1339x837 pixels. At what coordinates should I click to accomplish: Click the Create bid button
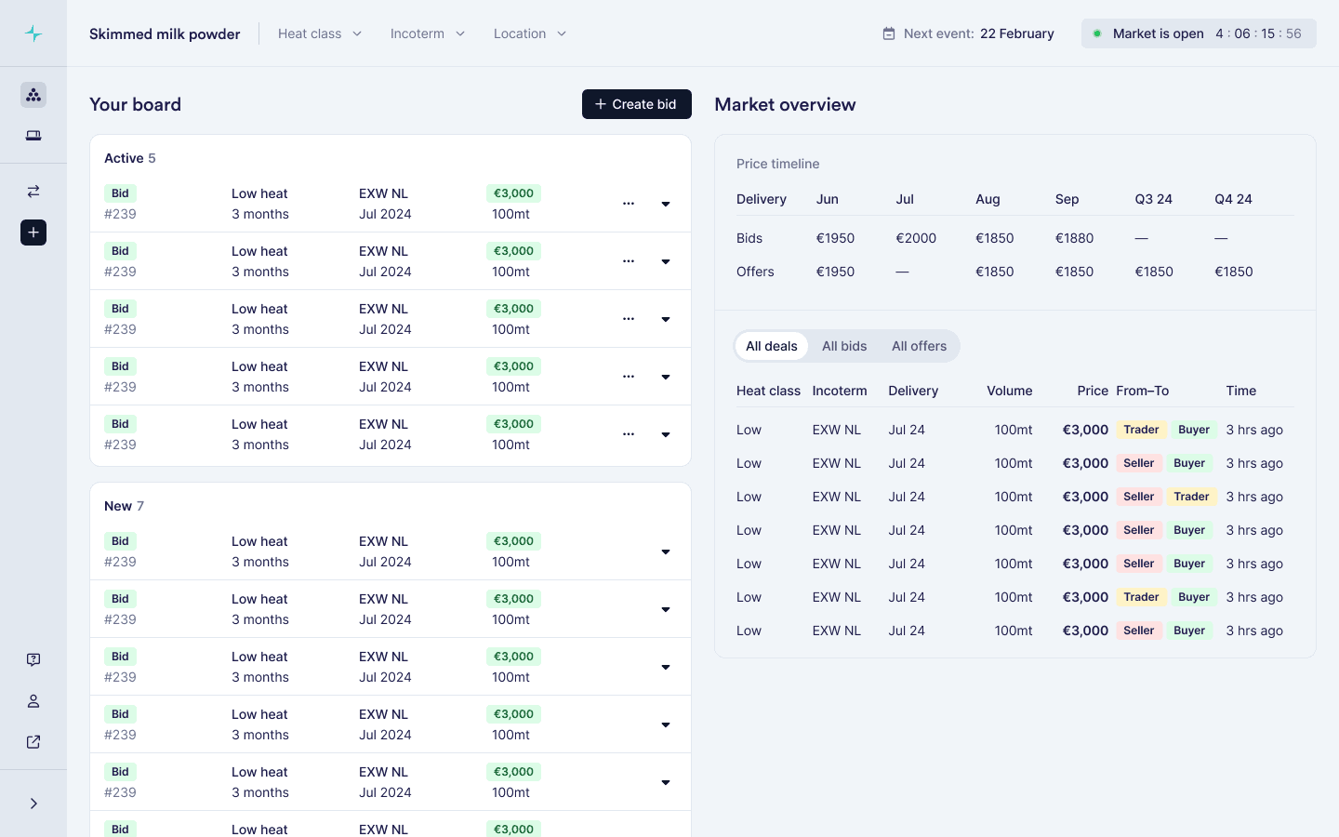point(637,104)
